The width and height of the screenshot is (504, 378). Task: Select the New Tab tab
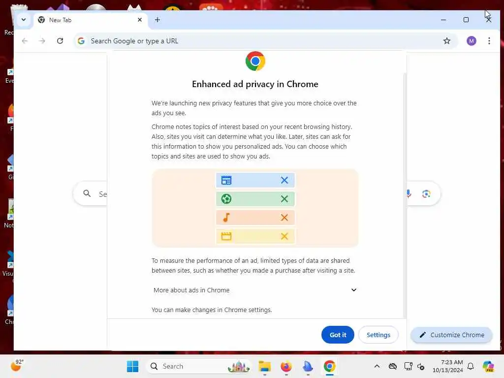coord(90,20)
